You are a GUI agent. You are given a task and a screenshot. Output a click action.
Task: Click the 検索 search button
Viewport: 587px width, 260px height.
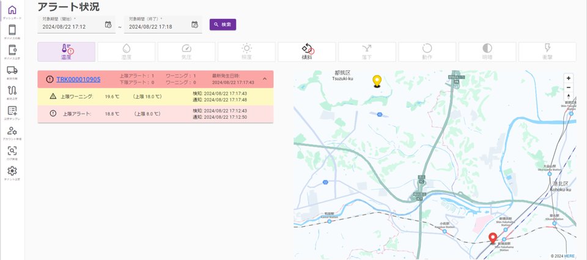pyautogui.click(x=223, y=24)
